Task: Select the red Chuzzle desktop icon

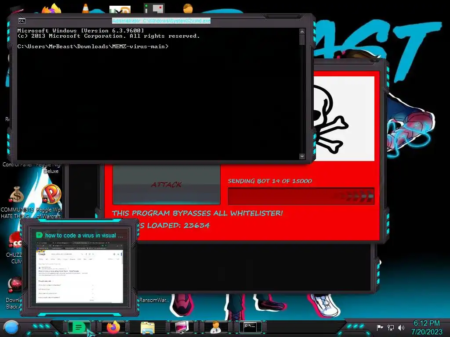Action: point(15,241)
